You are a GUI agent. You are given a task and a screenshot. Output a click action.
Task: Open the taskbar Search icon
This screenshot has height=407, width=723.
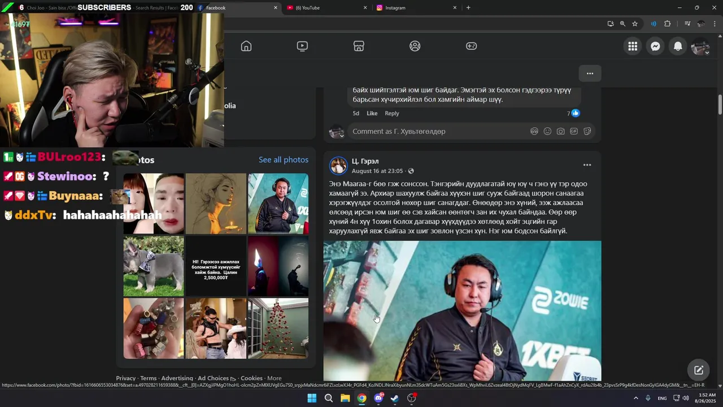[328, 398]
